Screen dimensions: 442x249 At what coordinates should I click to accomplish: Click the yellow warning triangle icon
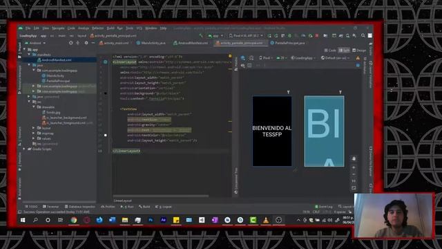coord(358,58)
